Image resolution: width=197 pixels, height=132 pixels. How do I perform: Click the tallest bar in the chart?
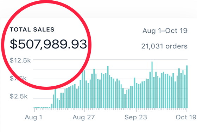pyautogui.click(x=152, y=85)
